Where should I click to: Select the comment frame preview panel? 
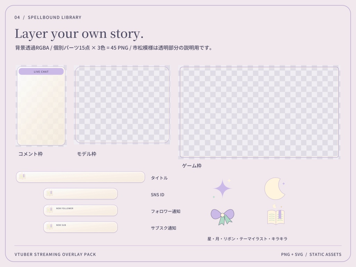click(x=41, y=106)
